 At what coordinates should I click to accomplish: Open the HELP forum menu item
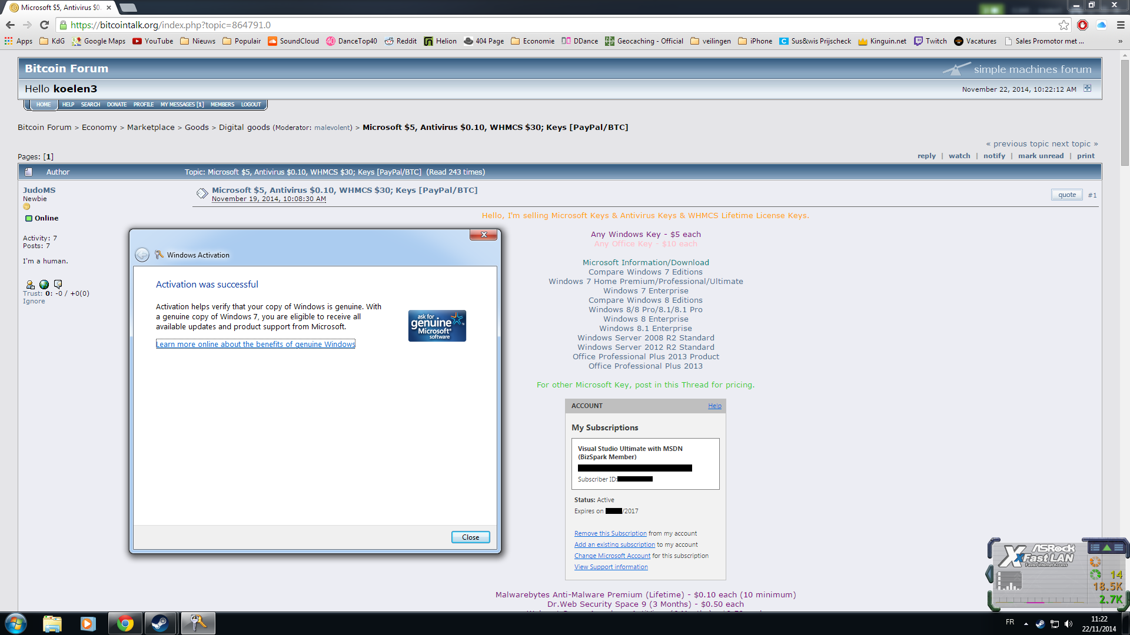[68, 105]
